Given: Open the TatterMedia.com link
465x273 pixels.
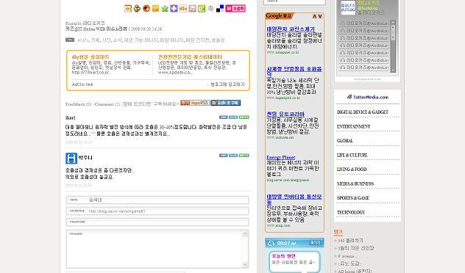Looking at the screenshot, I should pos(367,97).
